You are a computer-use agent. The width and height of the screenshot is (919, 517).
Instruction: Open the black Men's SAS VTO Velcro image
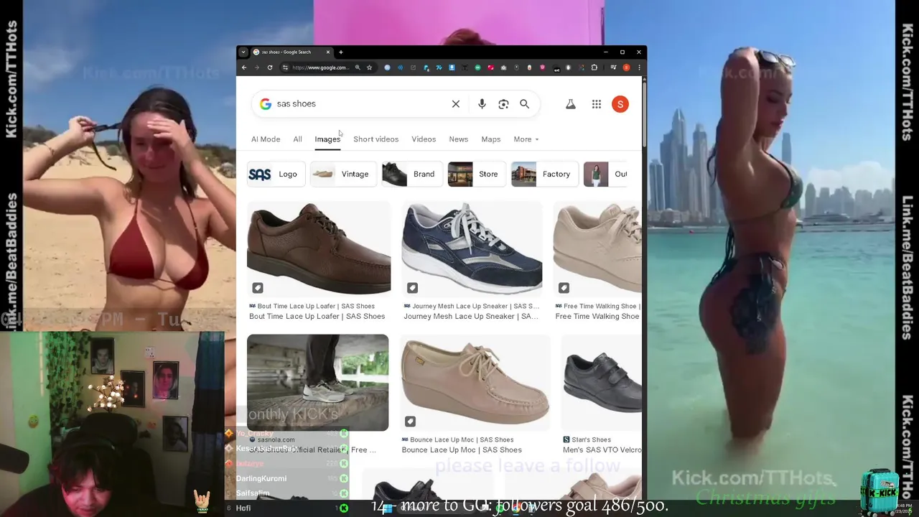602,383
